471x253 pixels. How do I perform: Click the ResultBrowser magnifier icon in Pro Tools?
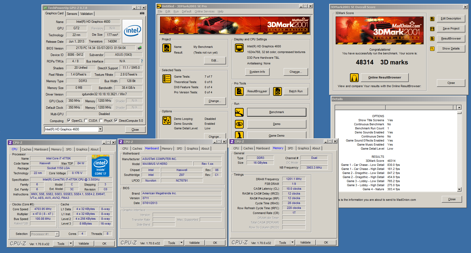(239, 91)
